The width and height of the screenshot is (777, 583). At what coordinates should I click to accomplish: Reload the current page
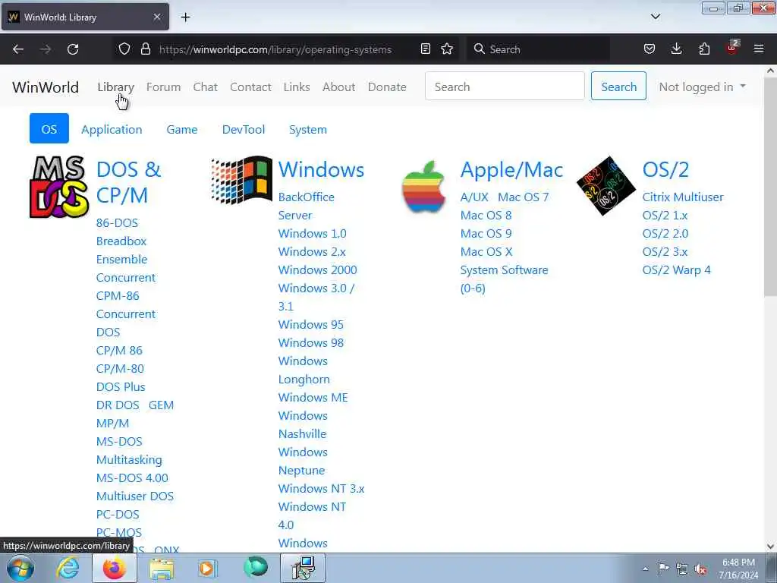[x=73, y=49]
